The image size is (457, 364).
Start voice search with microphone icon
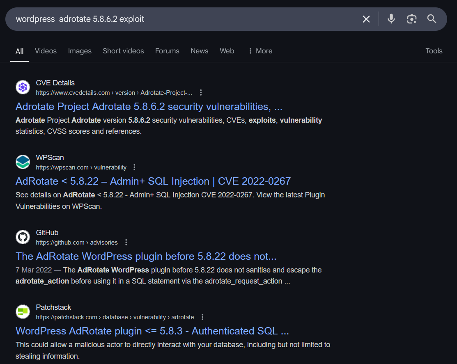point(391,19)
